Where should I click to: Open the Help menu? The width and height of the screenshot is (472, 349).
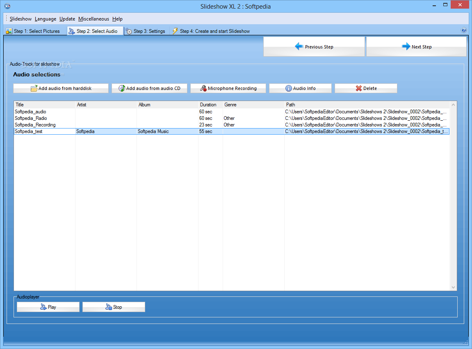[x=117, y=19]
